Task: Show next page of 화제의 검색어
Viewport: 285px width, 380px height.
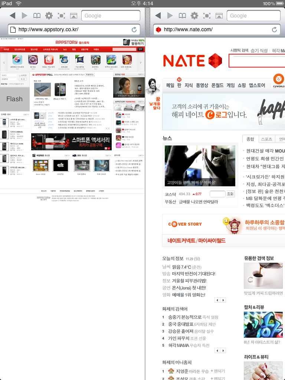Action: 223,350
